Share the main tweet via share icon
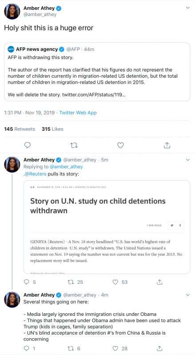 pos(167,145)
